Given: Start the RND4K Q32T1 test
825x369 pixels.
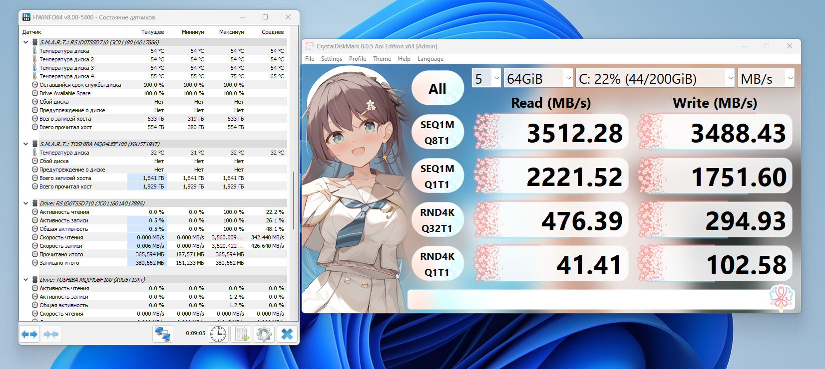Looking at the screenshot, I should (x=437, y=220).
